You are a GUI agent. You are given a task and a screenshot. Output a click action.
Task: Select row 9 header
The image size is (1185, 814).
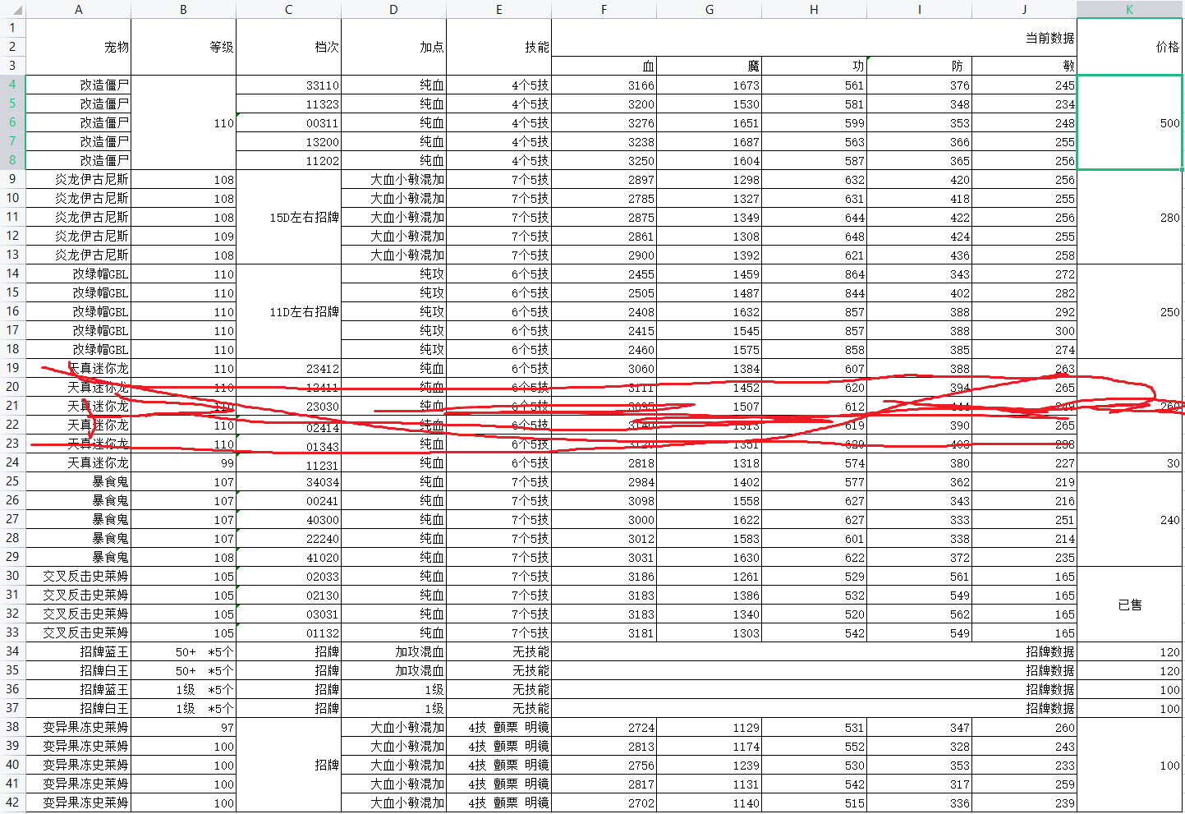pyautogui.click(x=12, y=179)
